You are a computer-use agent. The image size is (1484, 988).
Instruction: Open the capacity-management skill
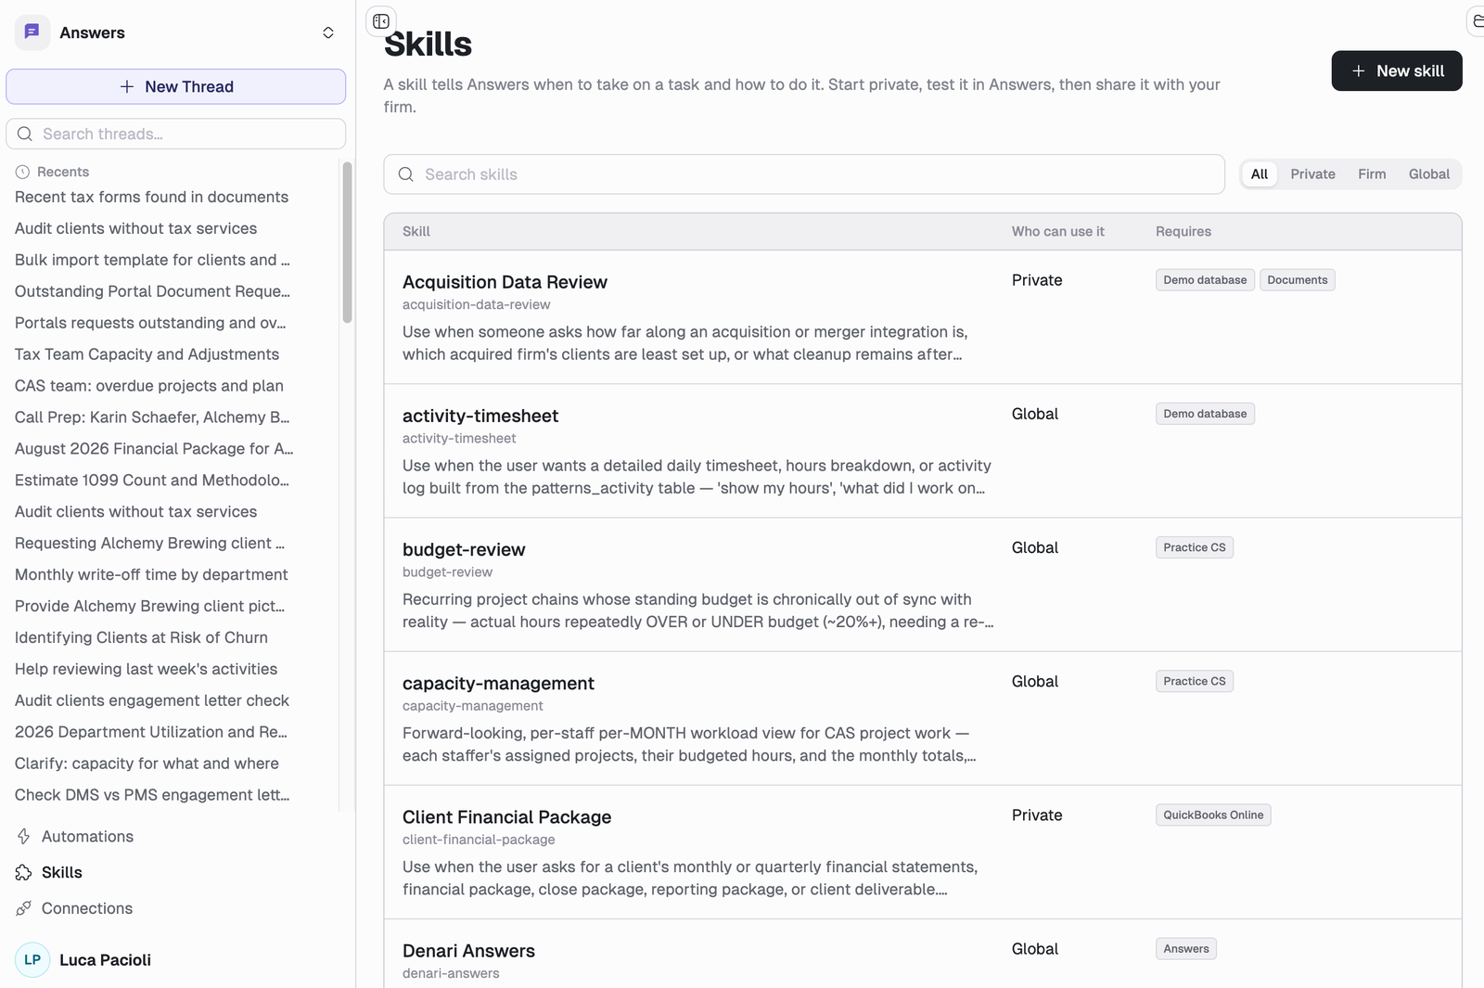[x=498, y=683]
